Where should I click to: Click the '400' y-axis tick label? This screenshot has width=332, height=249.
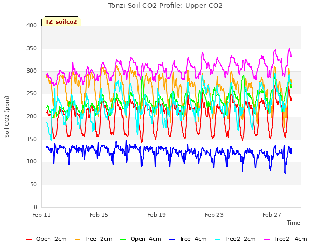[32, 25]
